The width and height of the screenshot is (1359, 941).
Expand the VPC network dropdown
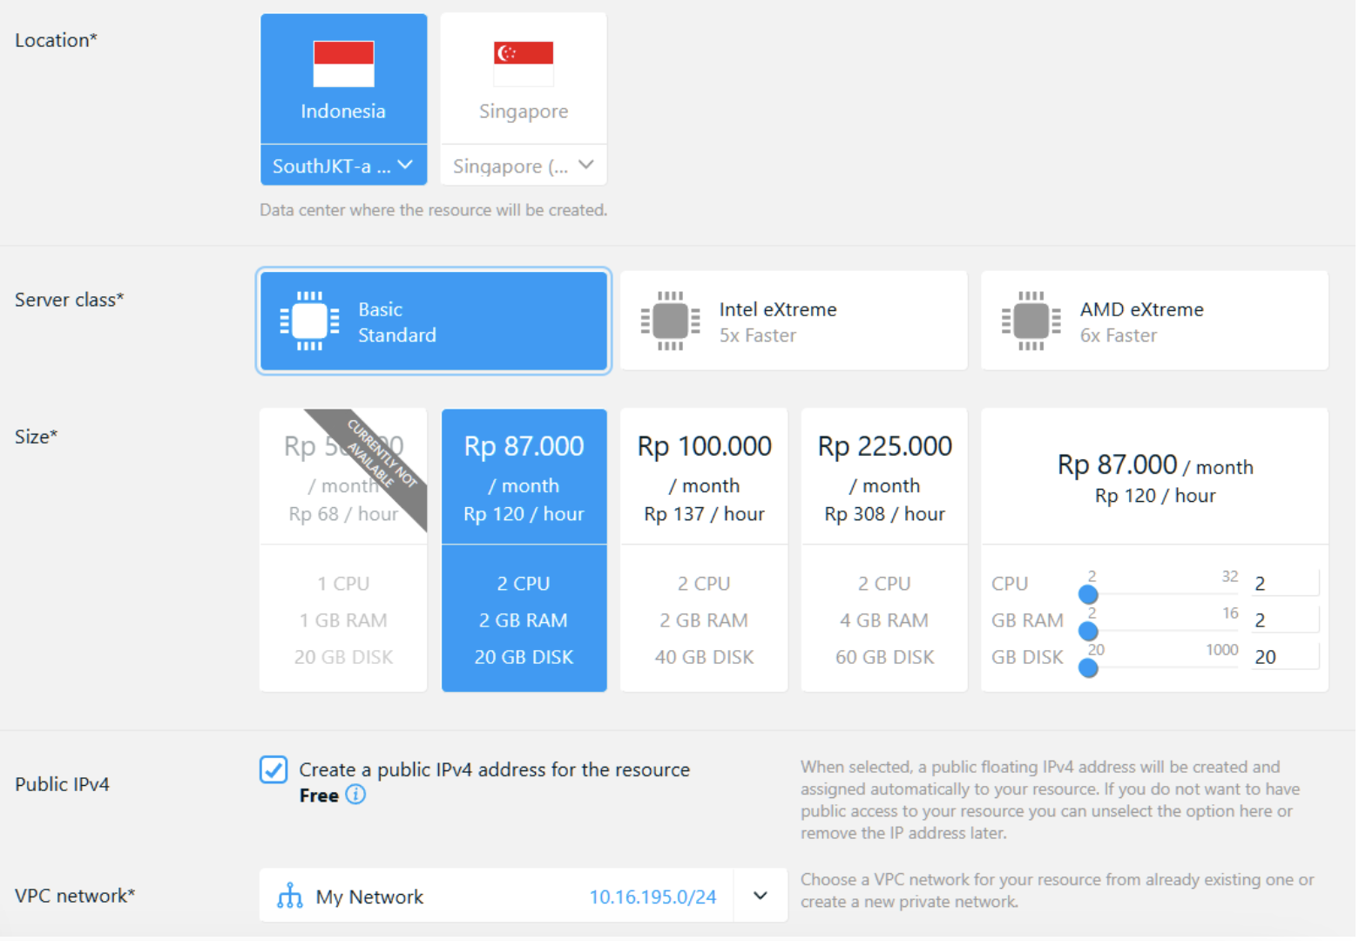pos(761,896)
